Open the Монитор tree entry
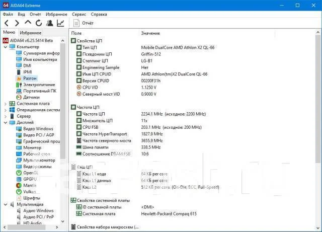This screenshot has width=322, height=232. [x=29, y=147]
